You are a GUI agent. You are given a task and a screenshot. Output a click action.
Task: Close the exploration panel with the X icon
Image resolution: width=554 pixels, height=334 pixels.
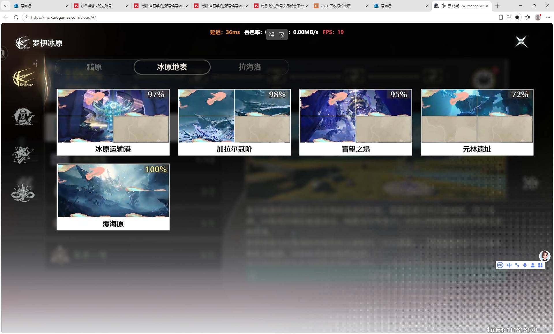[521, 41]
